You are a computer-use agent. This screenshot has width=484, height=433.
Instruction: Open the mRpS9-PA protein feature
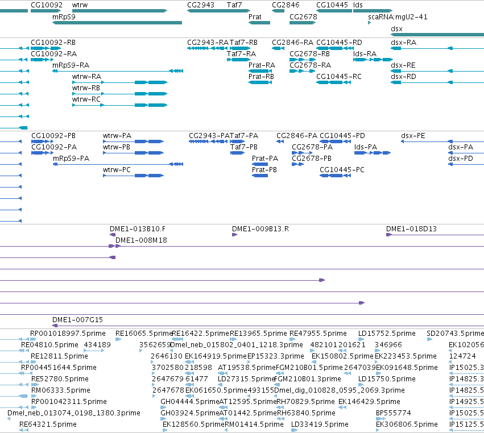[x=118, y=164]
